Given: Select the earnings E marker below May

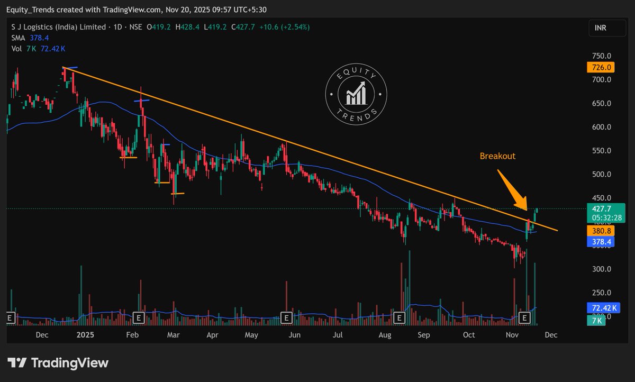Looking at the screenshot, I should click(x=287, y=318).
